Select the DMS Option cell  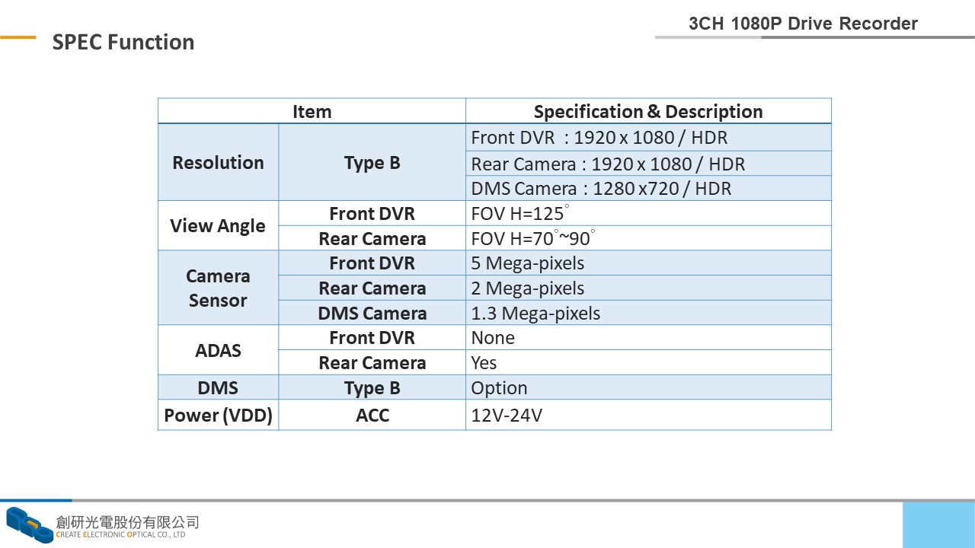pos(648,387)
